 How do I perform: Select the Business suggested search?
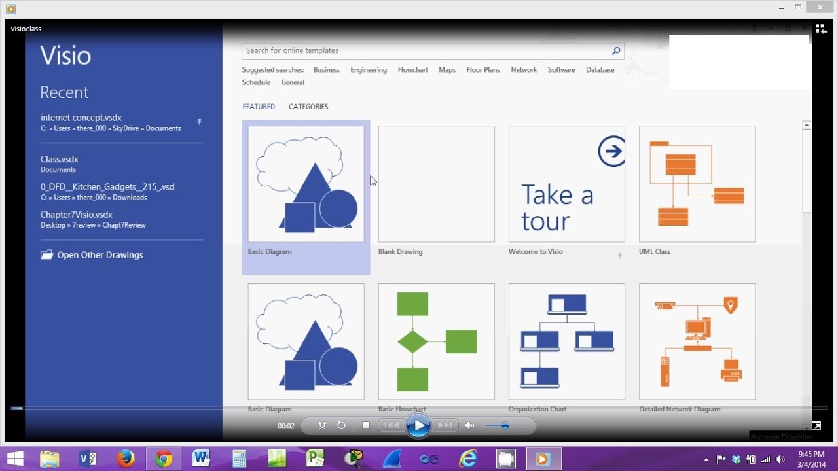[x=327, y=70]
